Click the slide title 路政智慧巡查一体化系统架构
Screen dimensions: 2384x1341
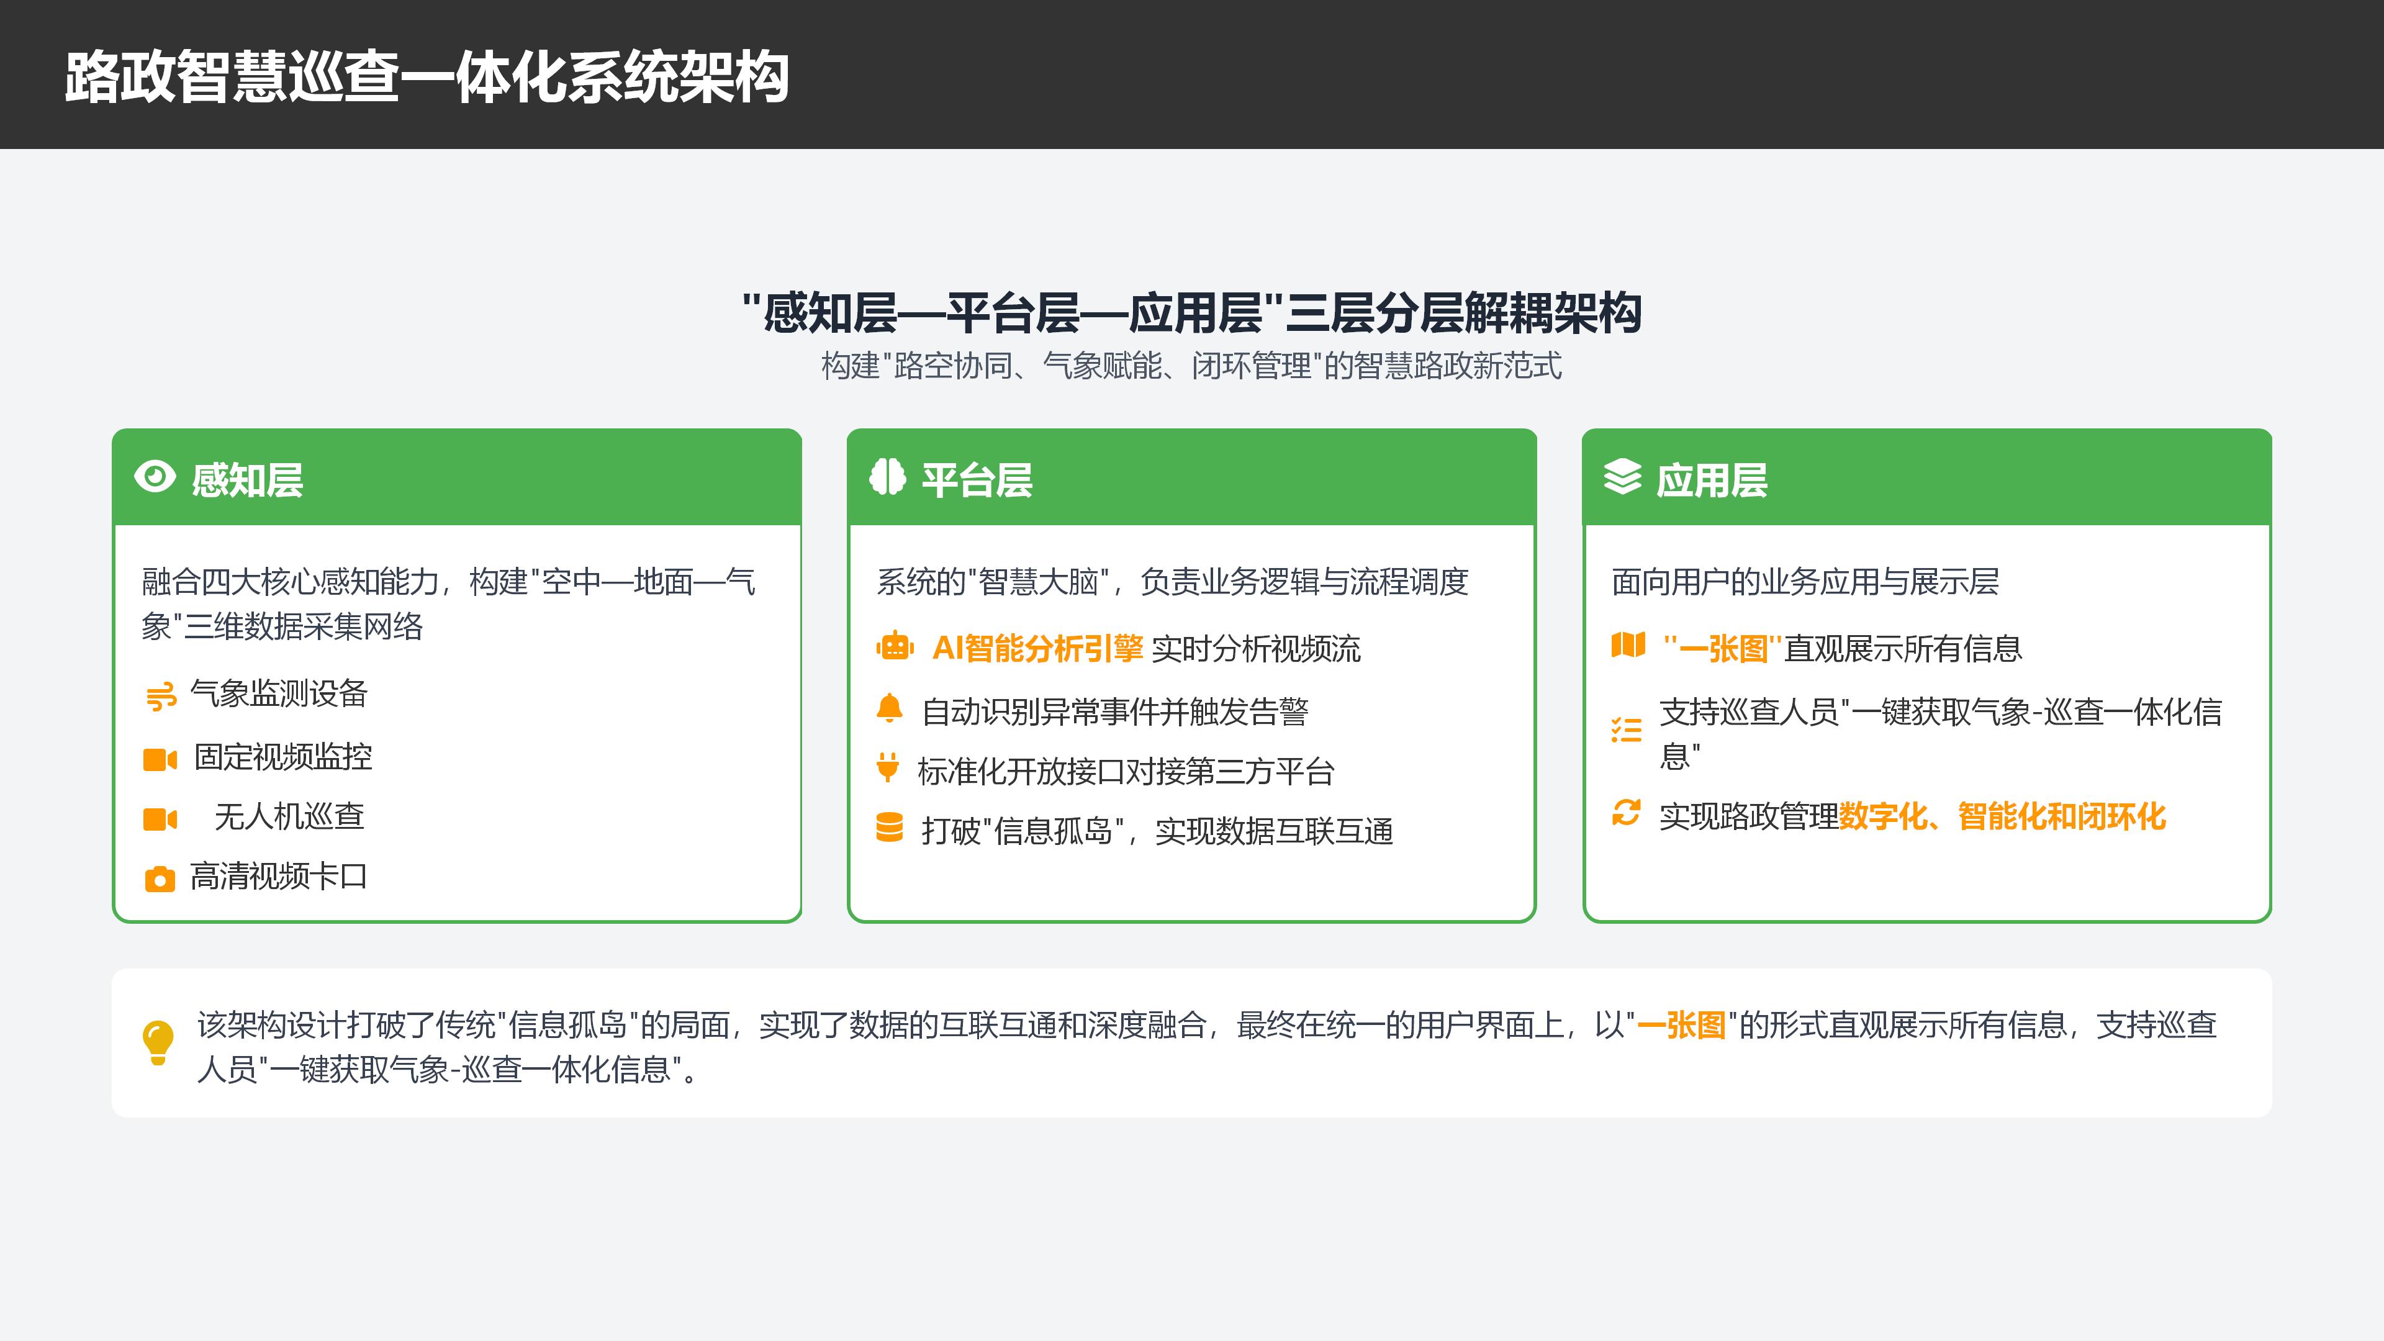(427, 77)
